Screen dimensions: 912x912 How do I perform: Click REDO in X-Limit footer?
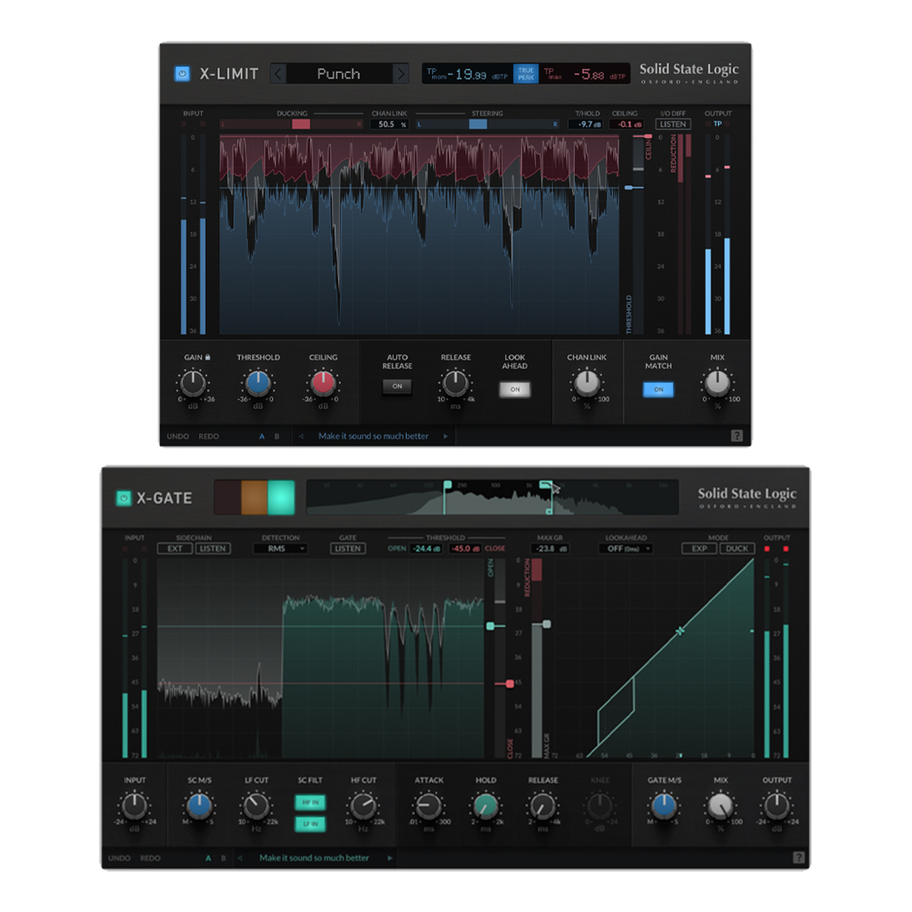tap(209, 436)
